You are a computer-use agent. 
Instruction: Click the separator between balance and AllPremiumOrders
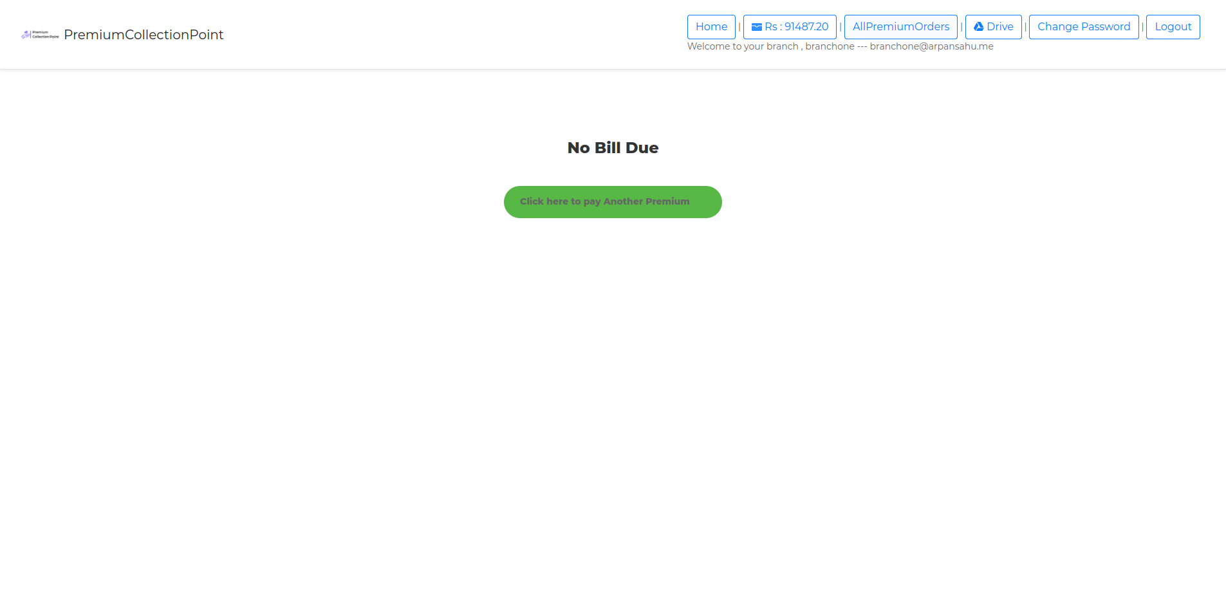click(841, 27)
